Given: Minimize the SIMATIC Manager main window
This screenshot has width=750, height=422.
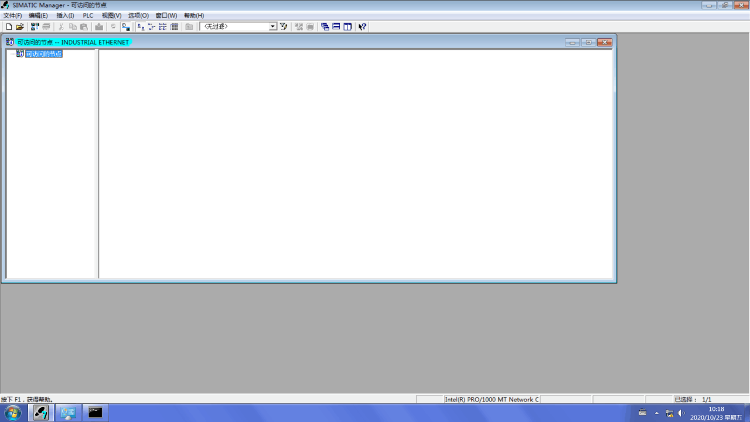Looking at the screenshot, I should (x=710, y=5).
